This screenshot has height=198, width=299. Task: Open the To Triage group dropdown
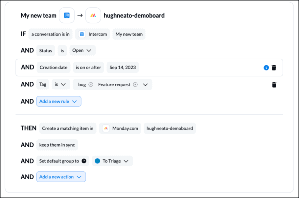tap(112, 161)
